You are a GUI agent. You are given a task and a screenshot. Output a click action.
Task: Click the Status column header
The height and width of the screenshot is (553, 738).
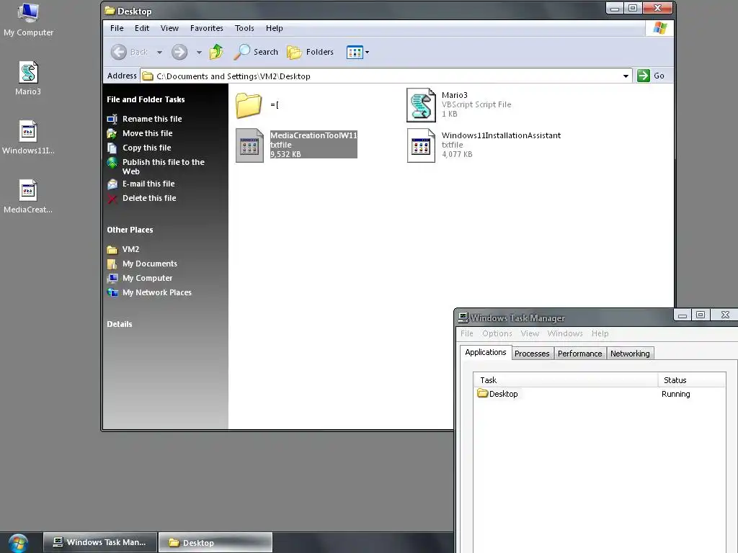pyautogui.click(x=692, y=380)
